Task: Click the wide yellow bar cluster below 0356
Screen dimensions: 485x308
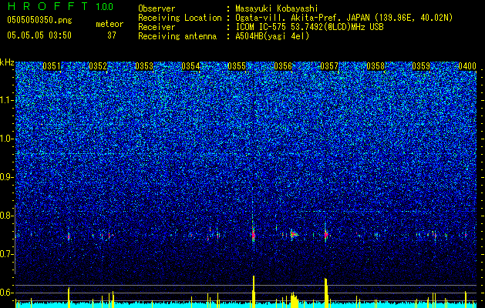Action: coord(294,300)
